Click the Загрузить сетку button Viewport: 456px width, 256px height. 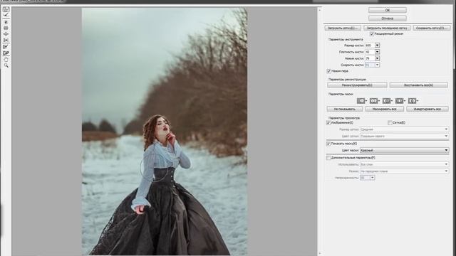click(x=343, y=28)
